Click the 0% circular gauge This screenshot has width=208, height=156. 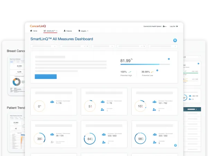tap(40, 106)
